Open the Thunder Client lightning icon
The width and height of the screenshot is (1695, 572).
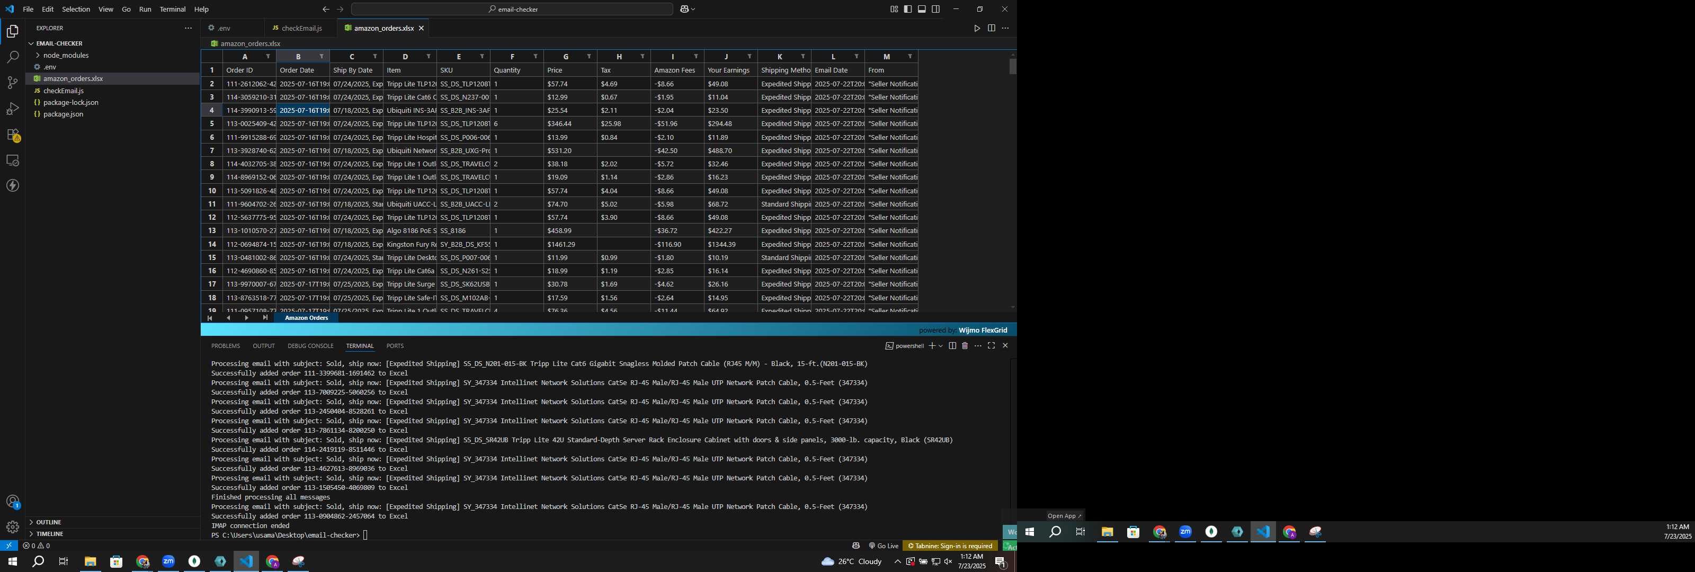(13, 185)
